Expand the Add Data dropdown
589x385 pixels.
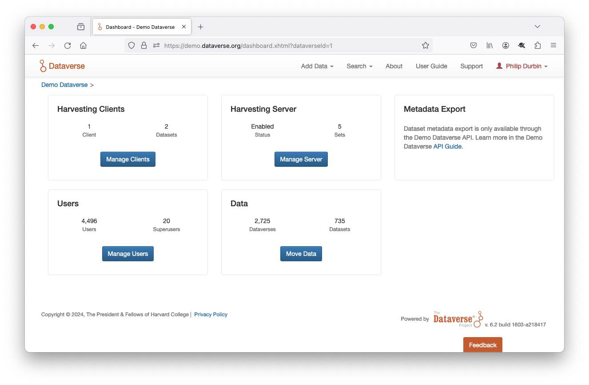(x=317, y=66)
